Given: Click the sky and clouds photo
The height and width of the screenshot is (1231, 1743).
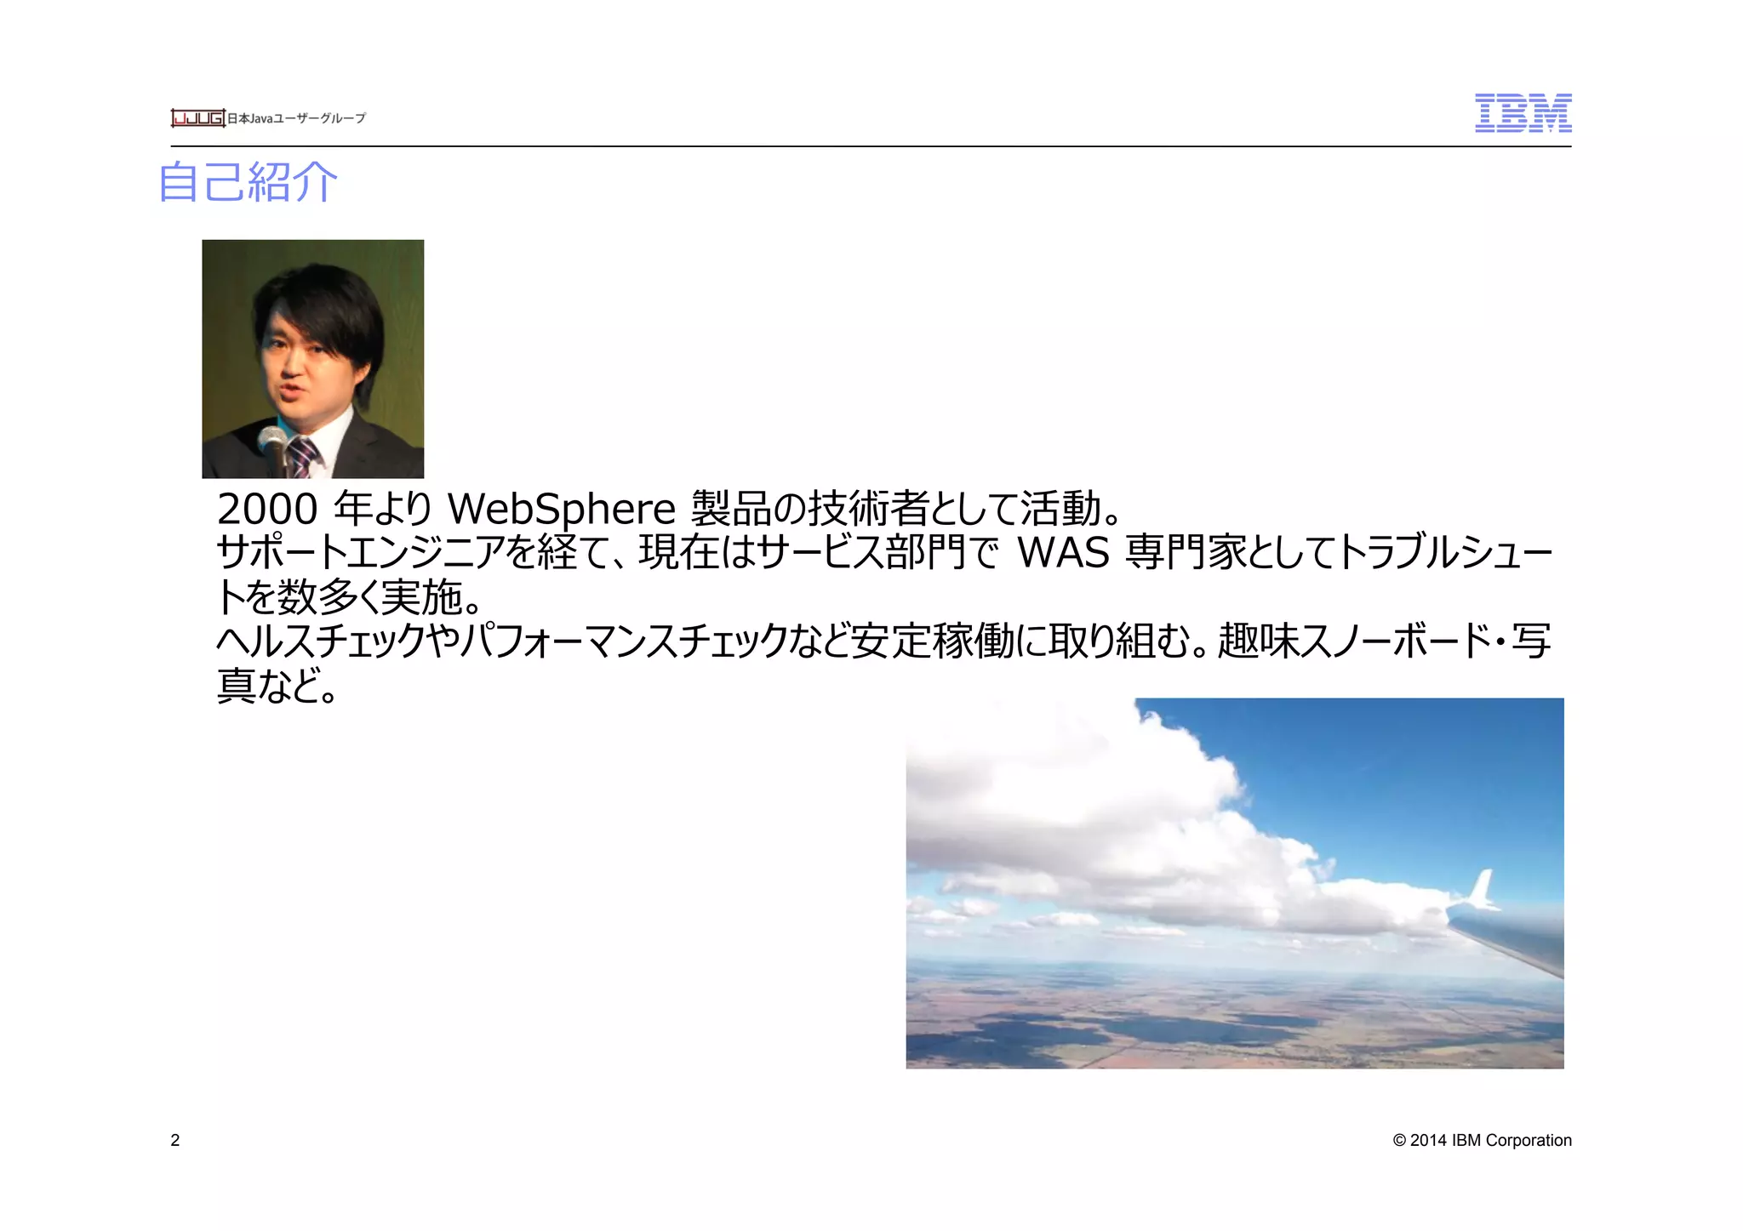Looking at the screenshot, I should click(1234, 882).
